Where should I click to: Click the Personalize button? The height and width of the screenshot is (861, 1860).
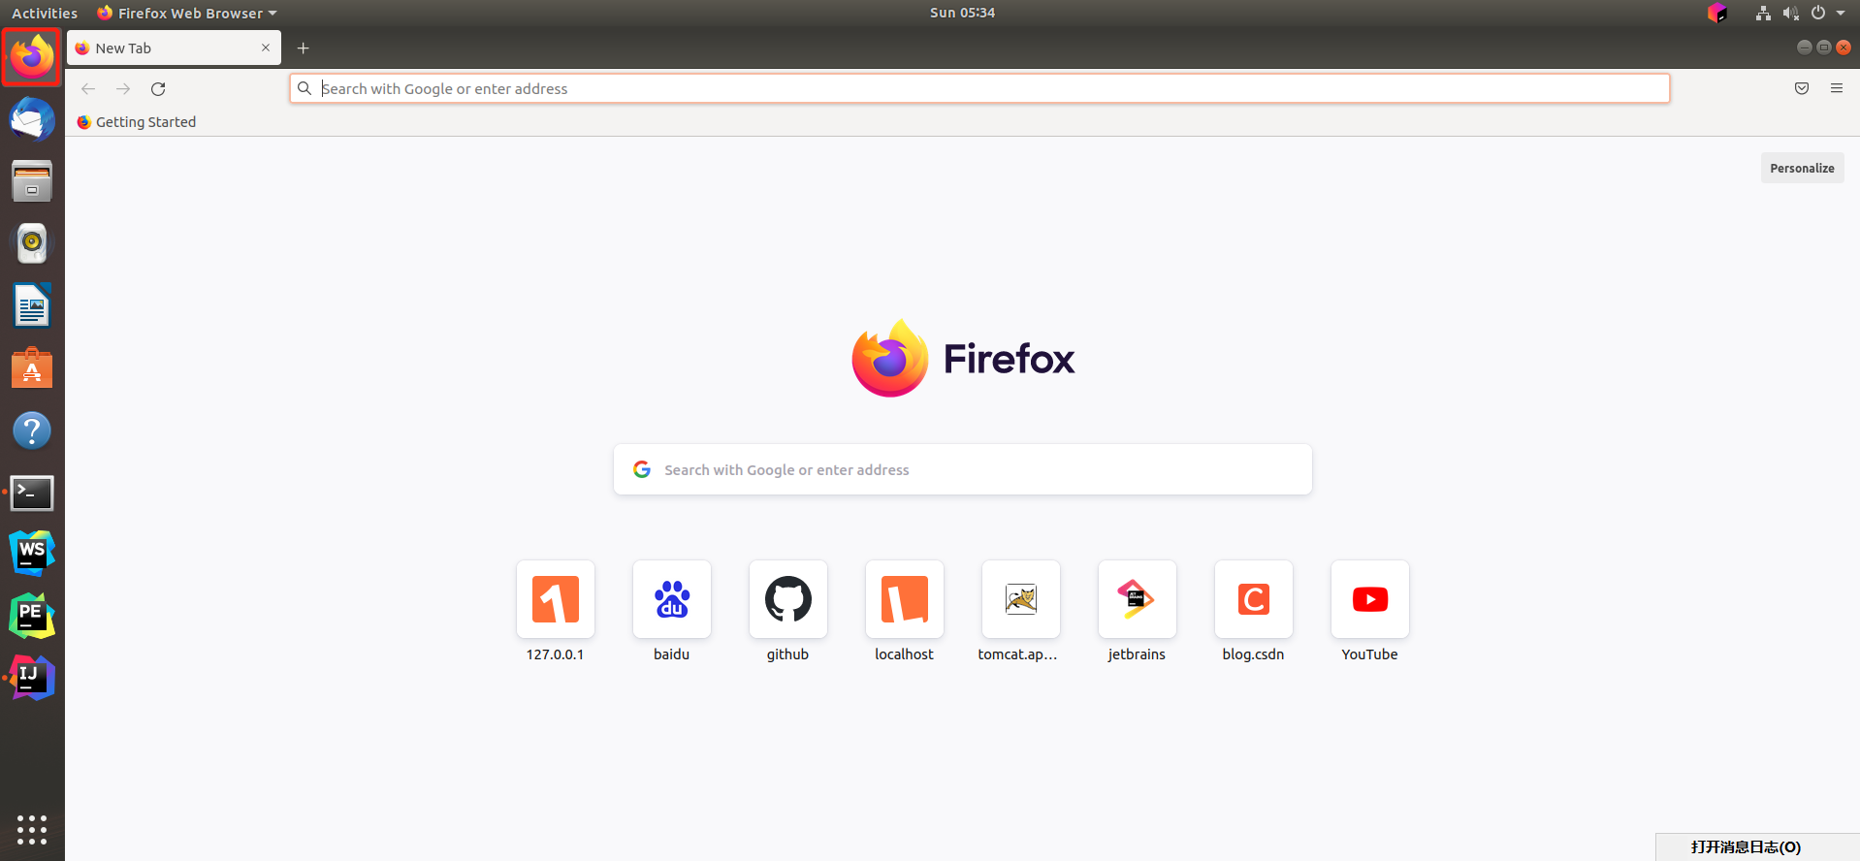1801,168
